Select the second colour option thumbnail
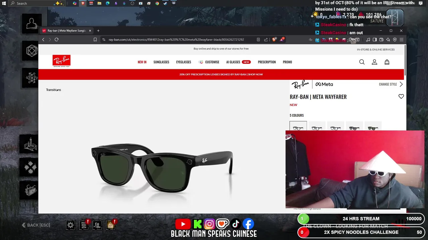This screenshot has height=240, width=428. [x=317, y=126]
